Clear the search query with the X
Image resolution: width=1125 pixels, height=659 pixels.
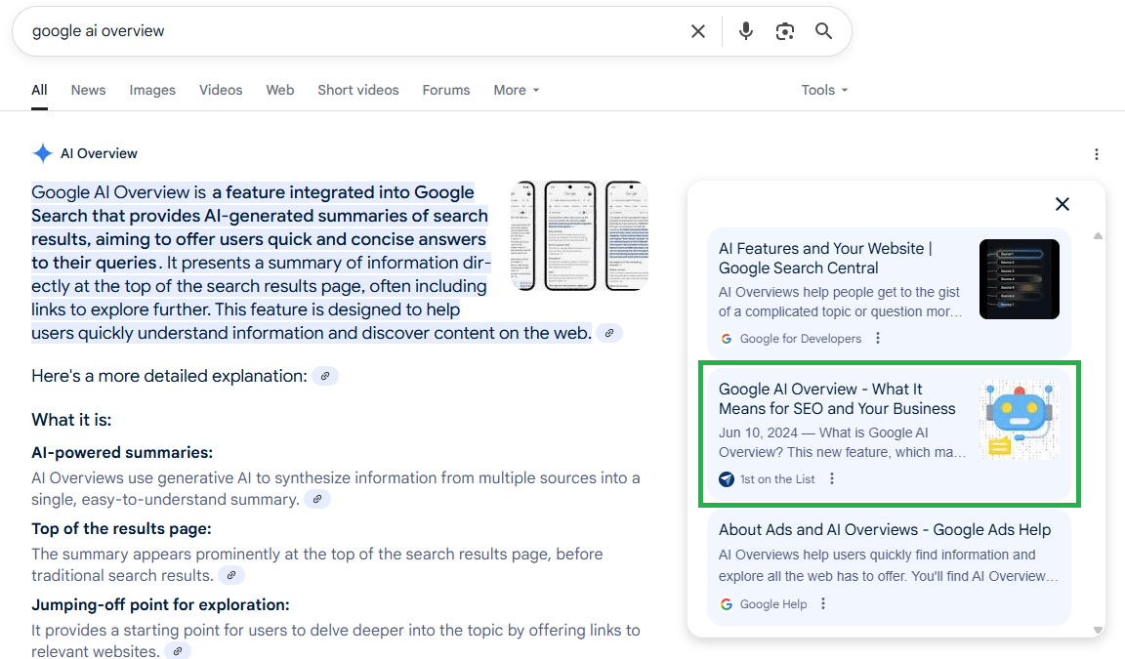click(698, 30)
